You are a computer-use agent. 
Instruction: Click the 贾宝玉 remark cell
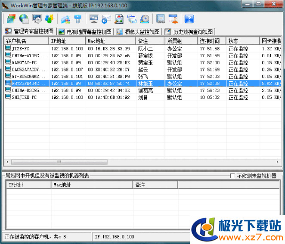click(146, 62)
